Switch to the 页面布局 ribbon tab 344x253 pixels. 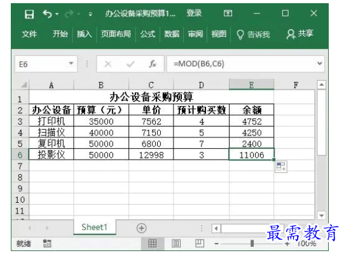(x=116, y=34)
